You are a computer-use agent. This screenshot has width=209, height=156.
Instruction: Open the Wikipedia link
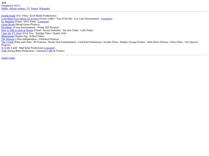(45, 8)
